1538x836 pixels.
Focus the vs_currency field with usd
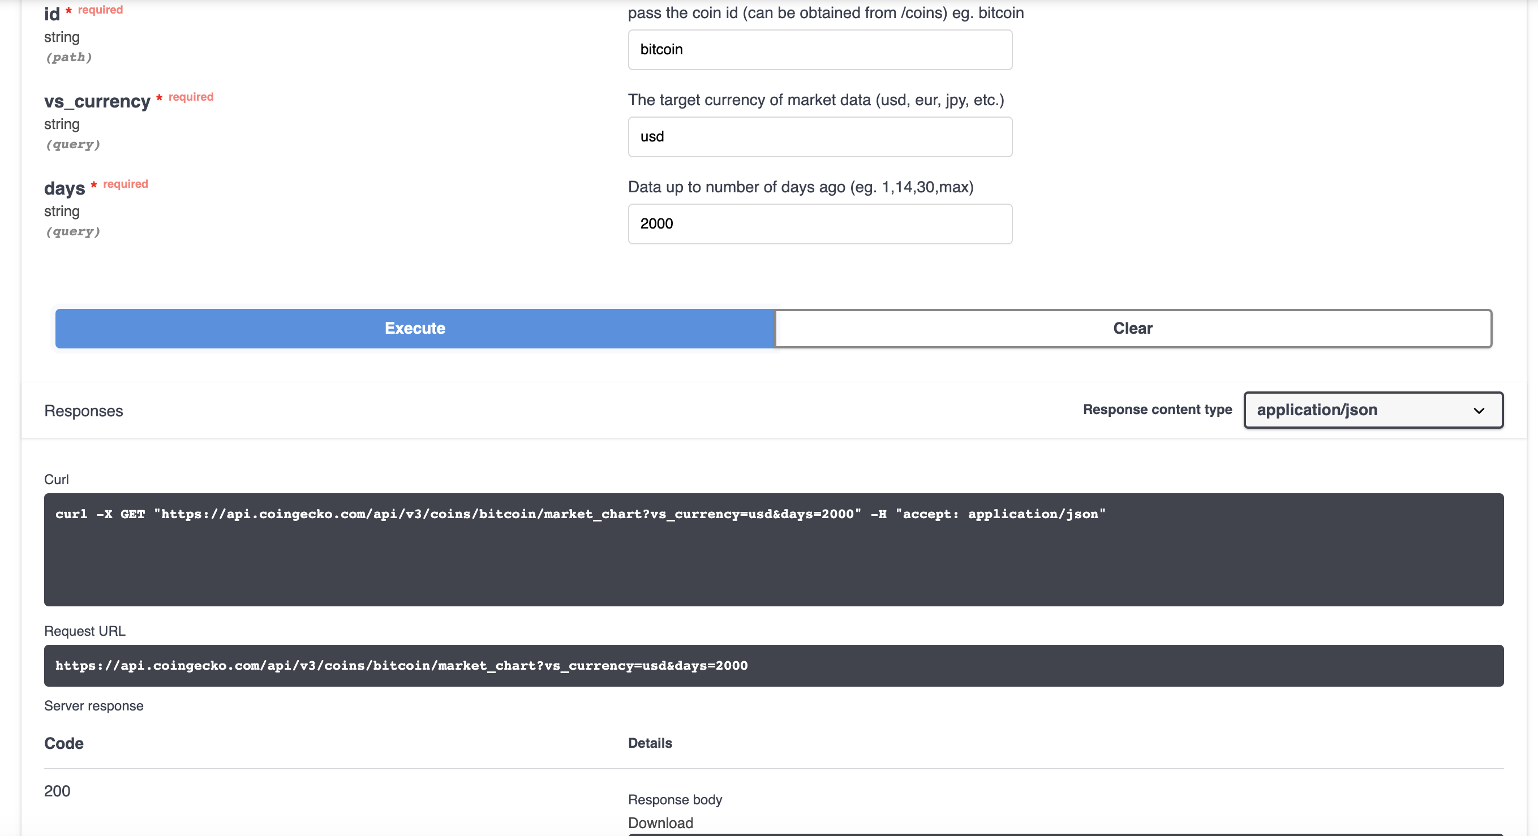point(819,137)
